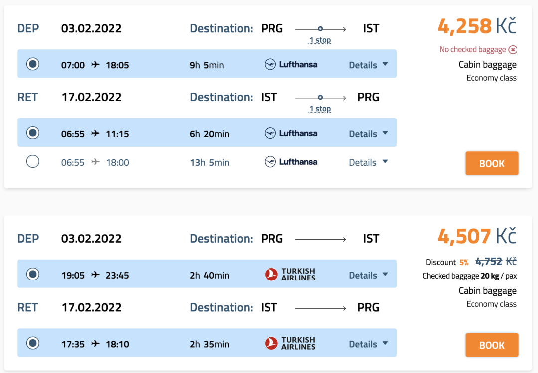Click the 1 stop link on PRG to IST
Image resolution: width=538 pixels, height=373 pixels.
click(x=320, y=40)
